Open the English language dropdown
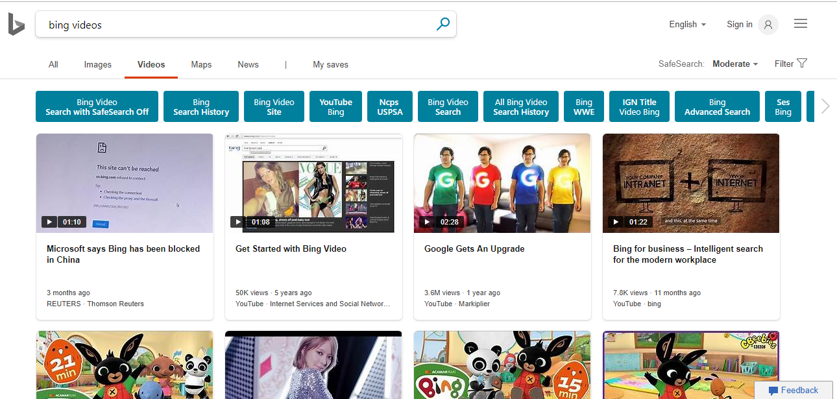Viewport: 837px width, 399px height. (687, 24)
